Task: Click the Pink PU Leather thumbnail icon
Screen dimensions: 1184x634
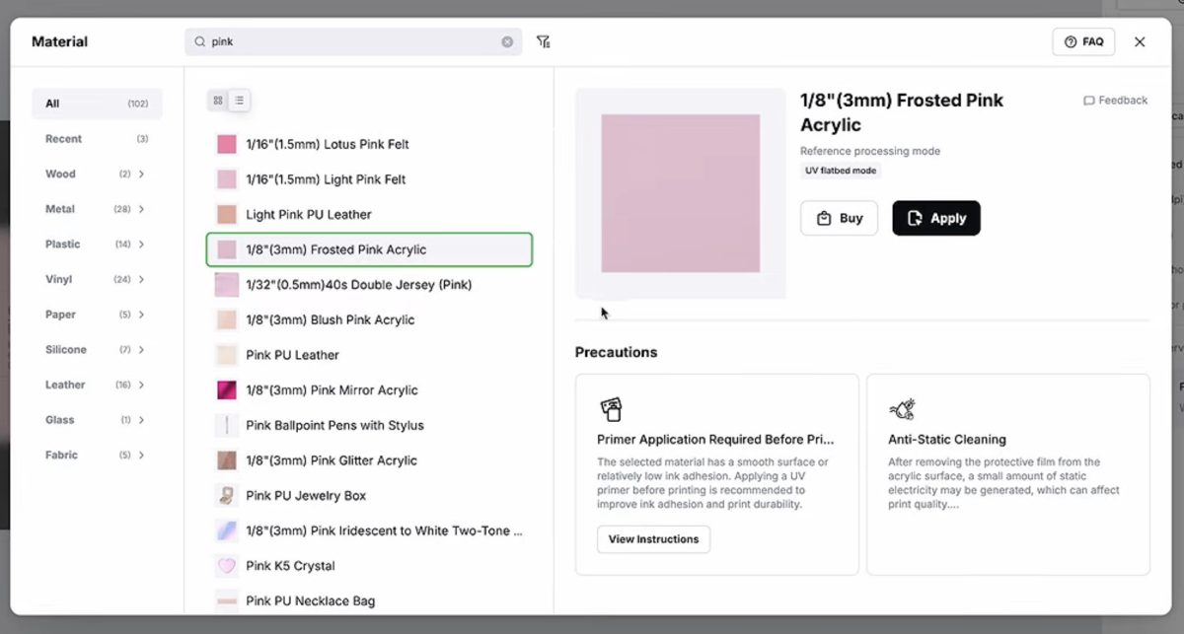Action: [227, 355]
